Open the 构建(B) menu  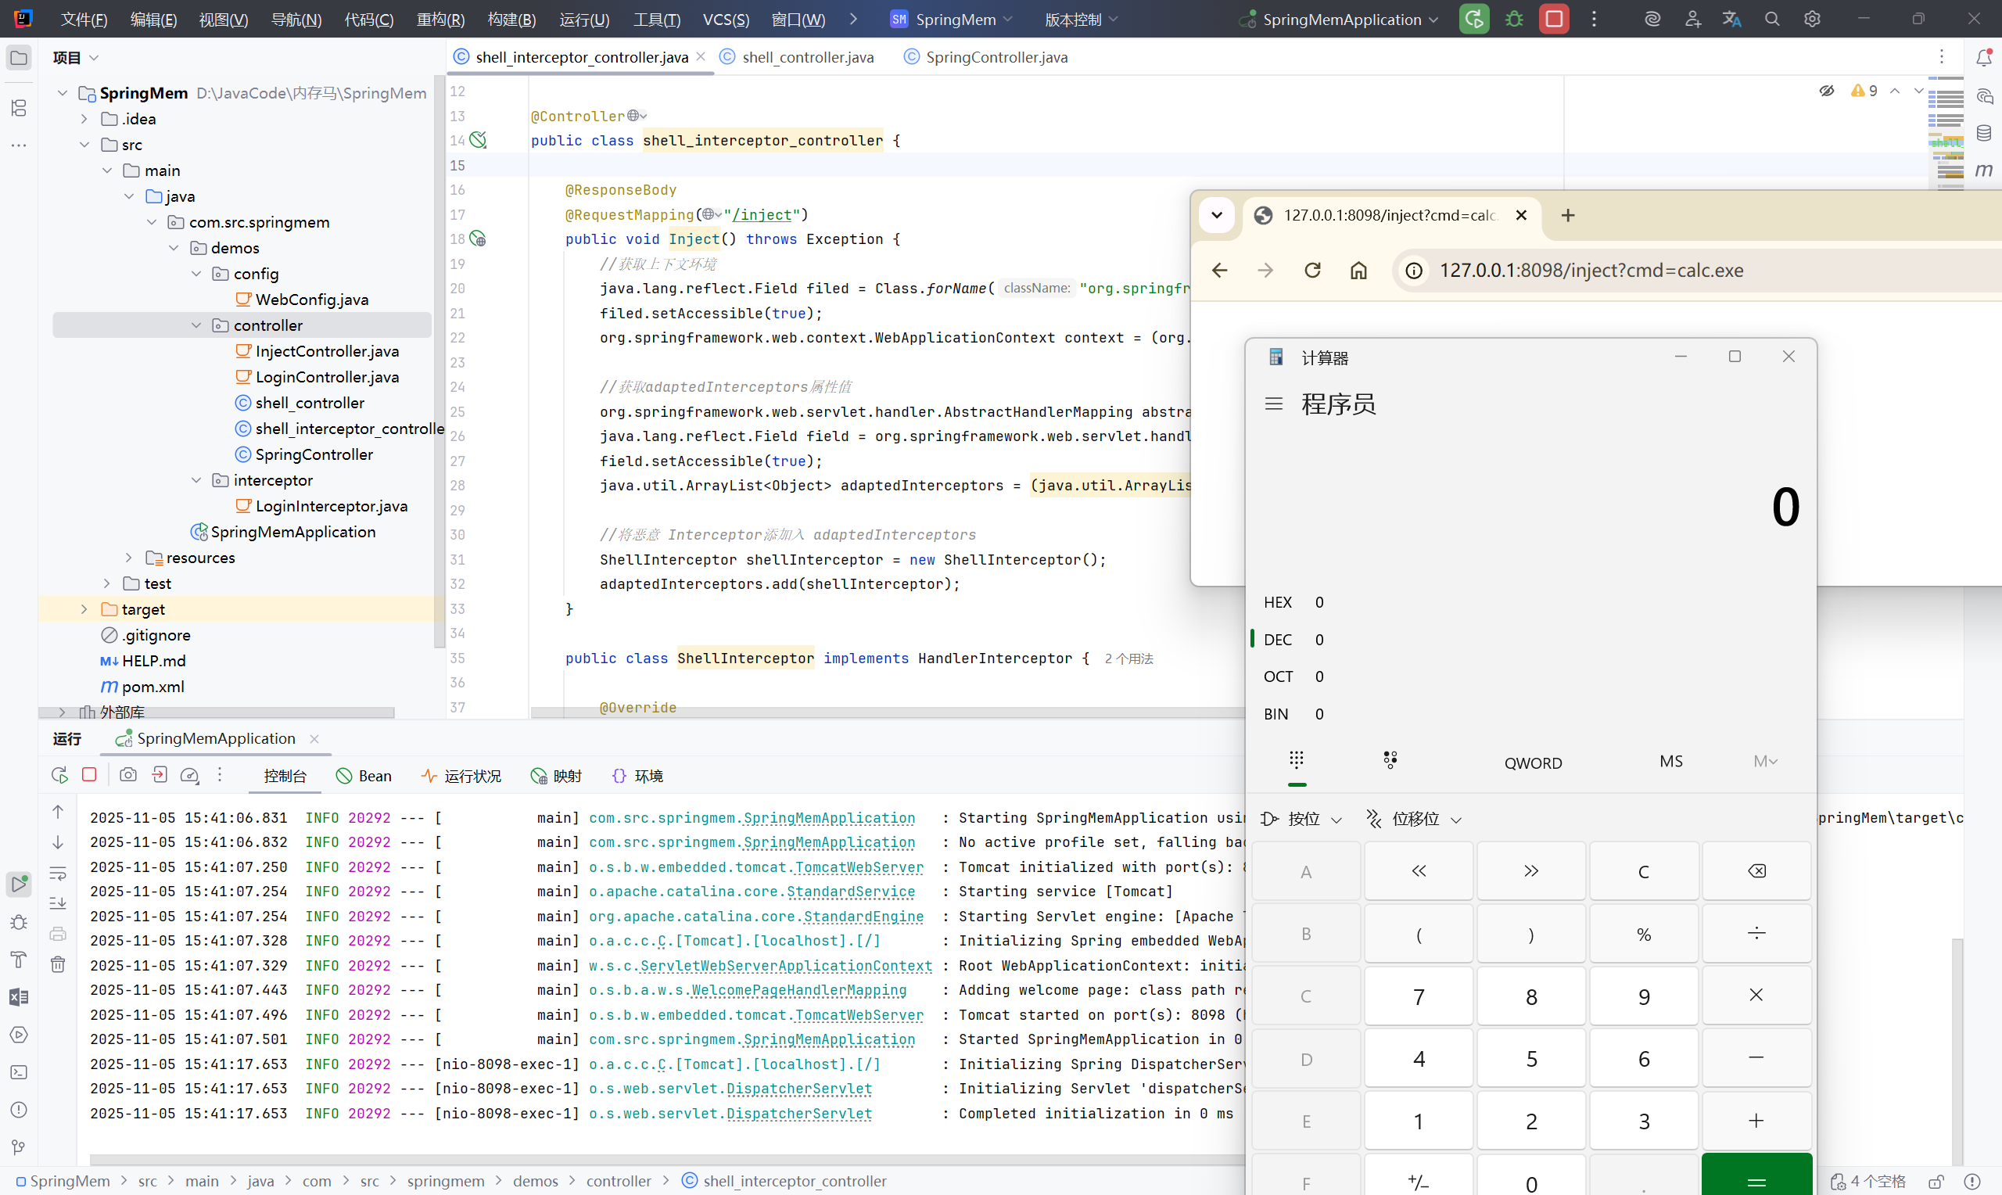pyautogui.click(x=511, y=20)
